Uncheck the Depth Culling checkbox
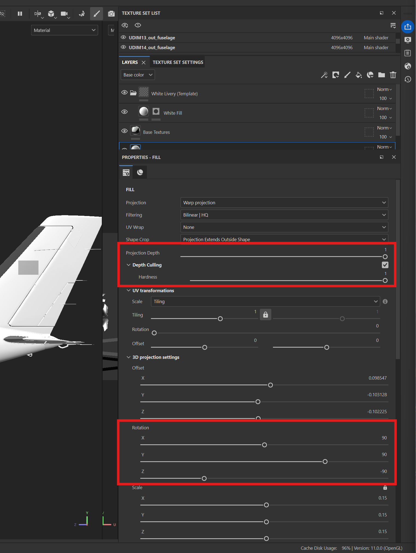The image size is (416, 553). point(385,265)
